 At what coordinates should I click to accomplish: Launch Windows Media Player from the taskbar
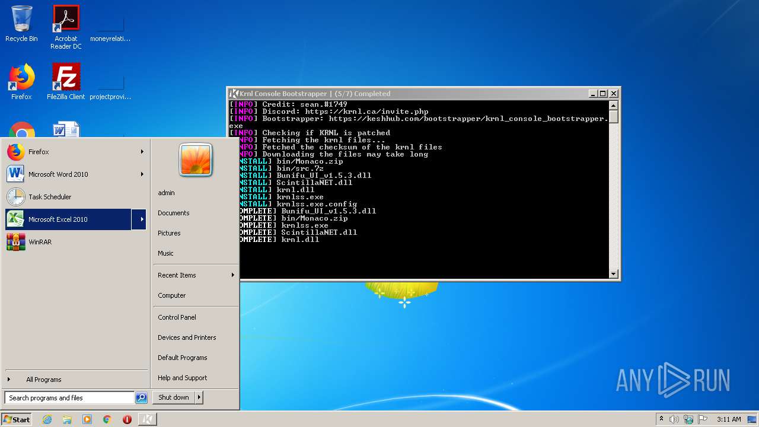tap(87, 419)
